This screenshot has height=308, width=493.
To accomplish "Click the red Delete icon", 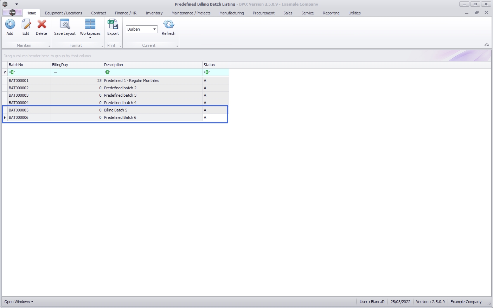I will tap(41, 24).
